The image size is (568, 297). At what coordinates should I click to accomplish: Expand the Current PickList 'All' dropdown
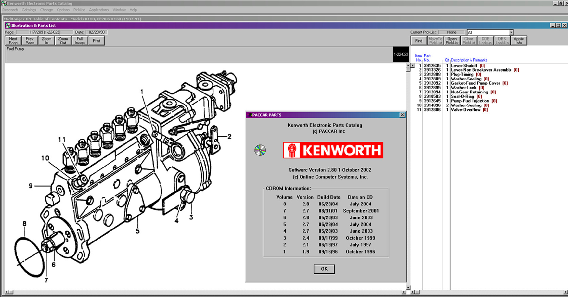[x=511, y=32]
